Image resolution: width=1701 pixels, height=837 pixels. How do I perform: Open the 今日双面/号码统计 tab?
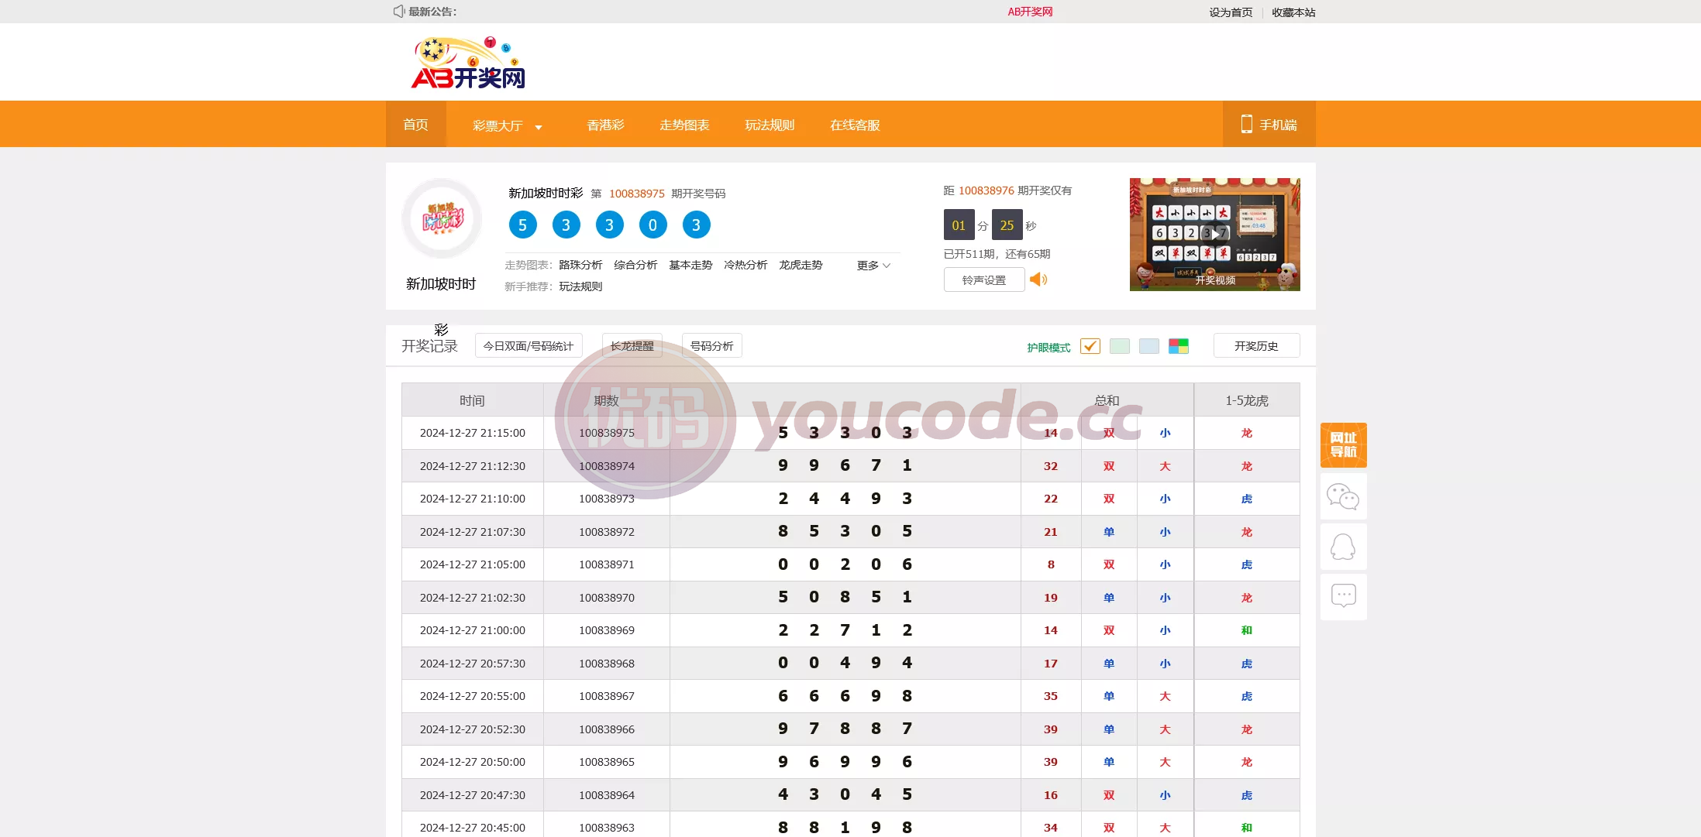pyautogui.click(x=529, y=346)
